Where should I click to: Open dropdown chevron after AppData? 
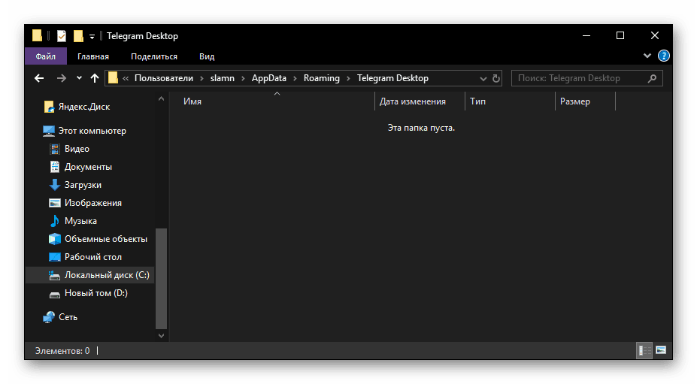coord(295,79)
